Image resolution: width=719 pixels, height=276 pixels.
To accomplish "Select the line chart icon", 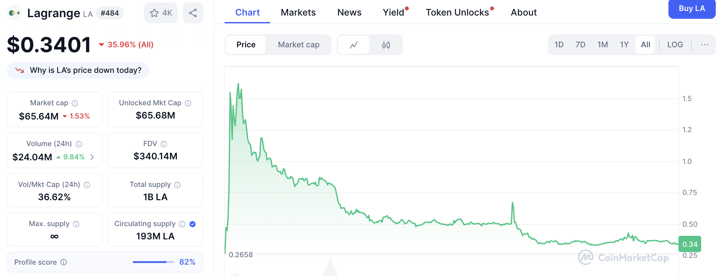I will [353, 45].
